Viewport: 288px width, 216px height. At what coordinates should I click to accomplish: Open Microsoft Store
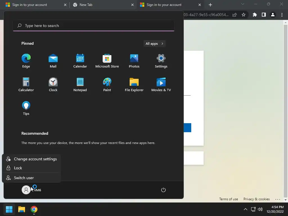pyautogui.click(x=107, y=61)
